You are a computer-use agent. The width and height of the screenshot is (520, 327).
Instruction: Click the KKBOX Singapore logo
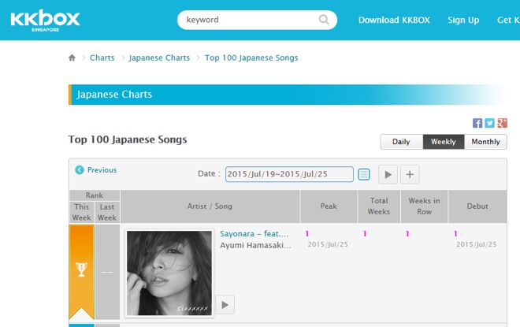point(45,20)
